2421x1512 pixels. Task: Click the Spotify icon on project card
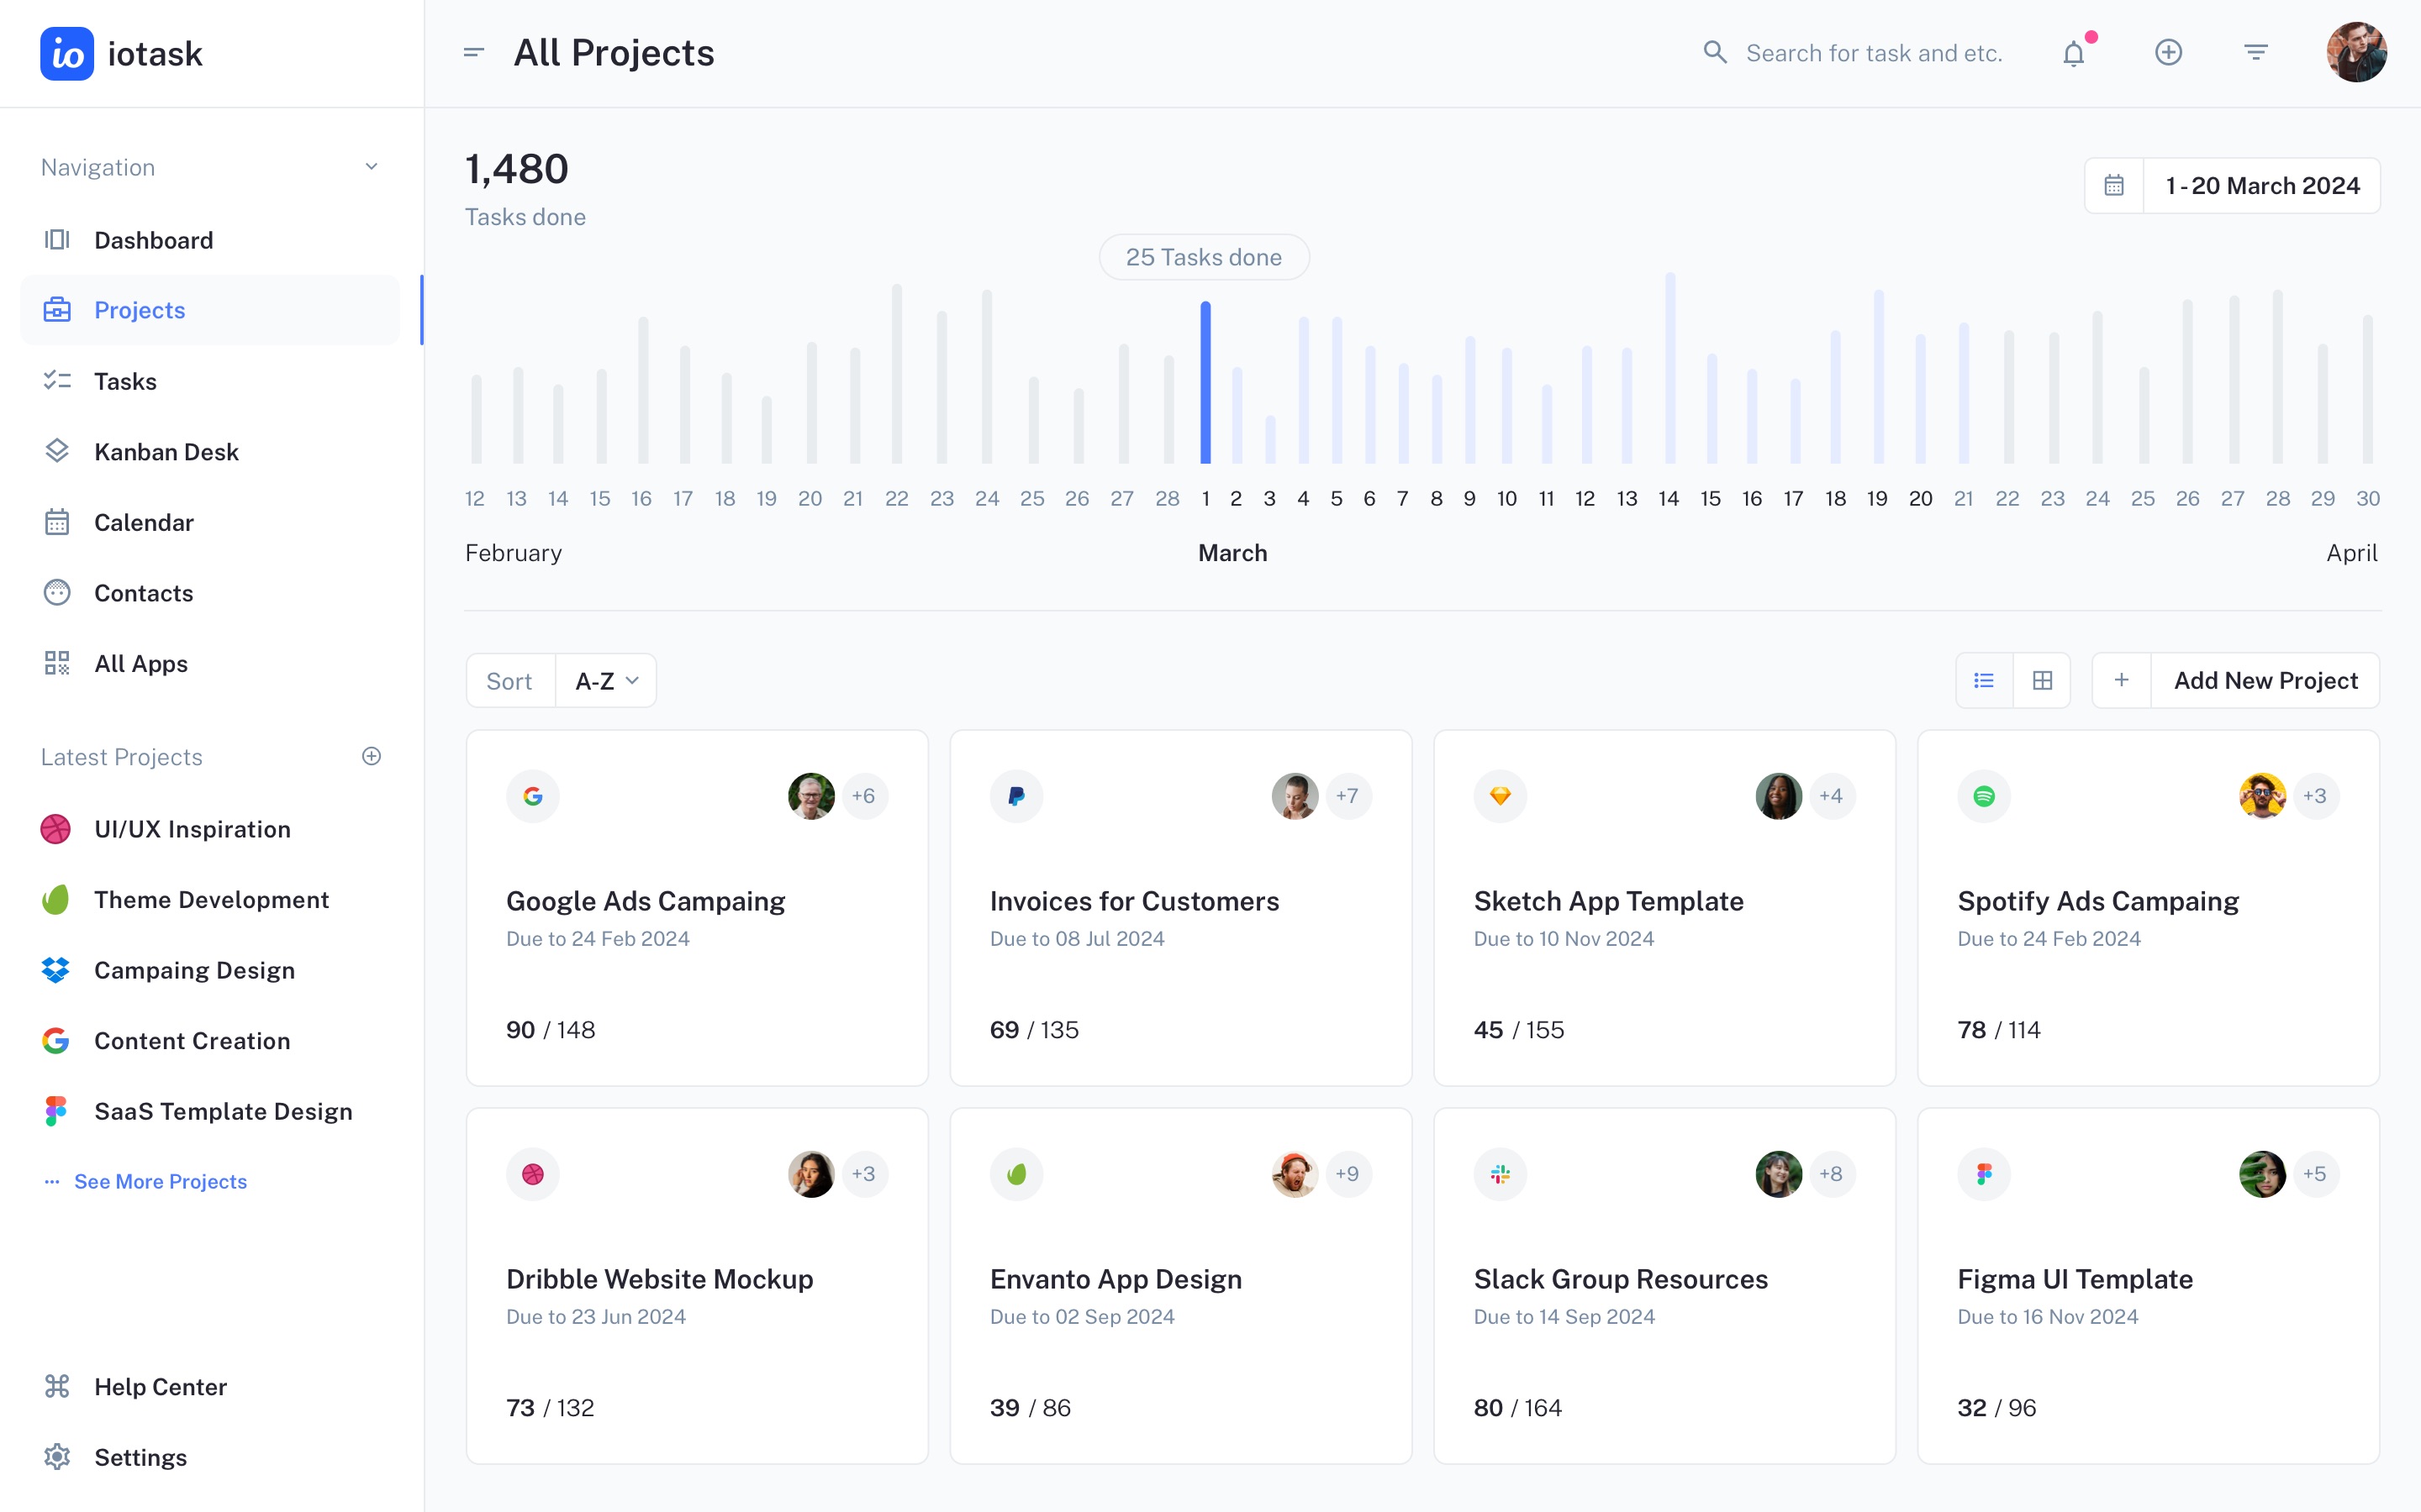point(1984,796)
